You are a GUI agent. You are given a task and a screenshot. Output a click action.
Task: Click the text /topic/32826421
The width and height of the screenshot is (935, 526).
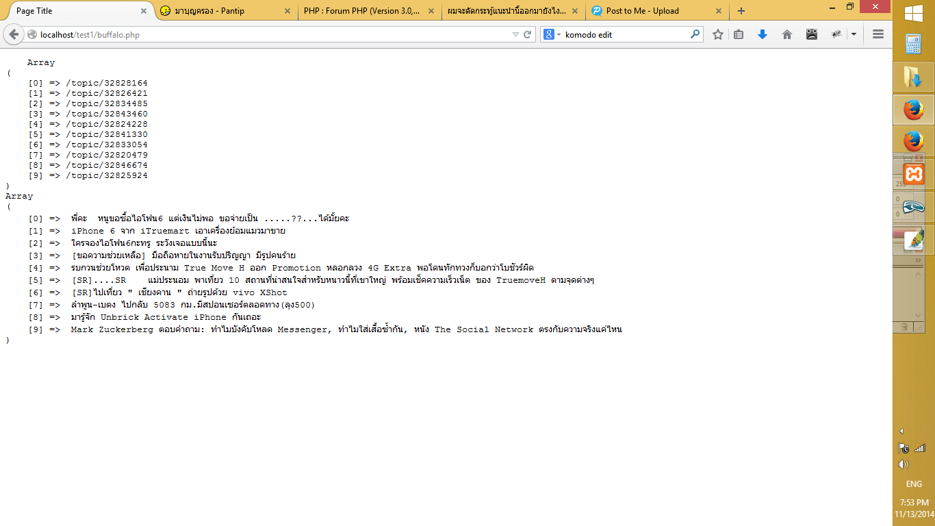click(107, 93)
